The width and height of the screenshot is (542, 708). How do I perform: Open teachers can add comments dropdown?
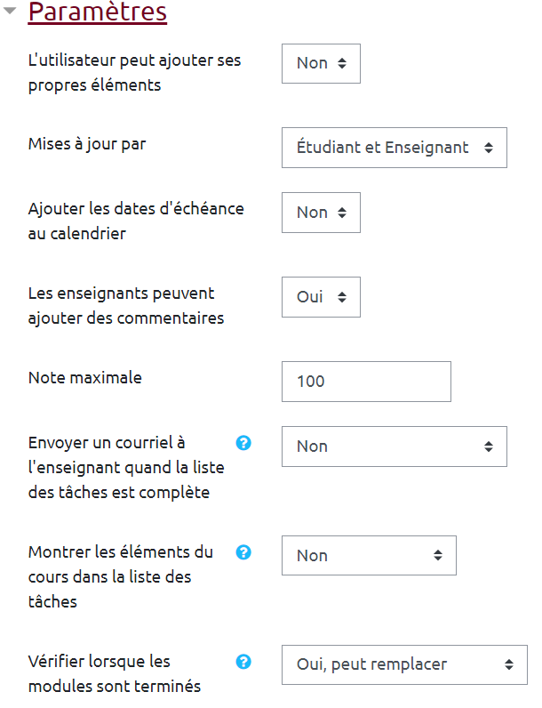point(321,297)
